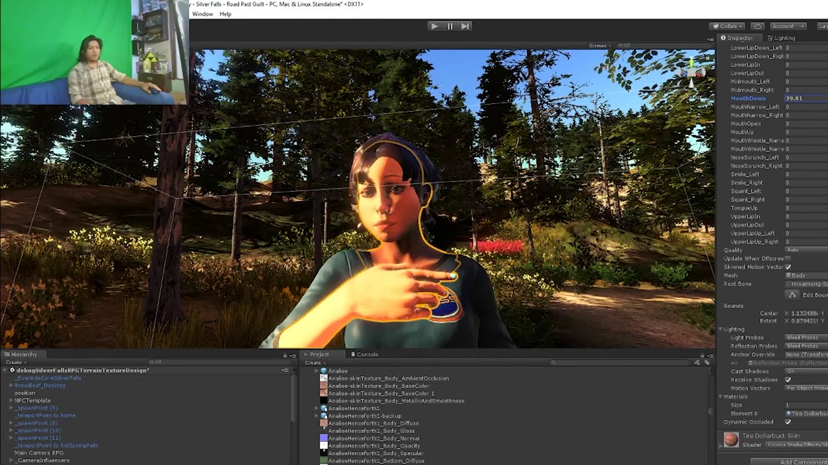Viewport: 828px width, 465px height.
Task: Click the AnaliseHenceforth1 prefab icon
Action: tap(323, 408)
